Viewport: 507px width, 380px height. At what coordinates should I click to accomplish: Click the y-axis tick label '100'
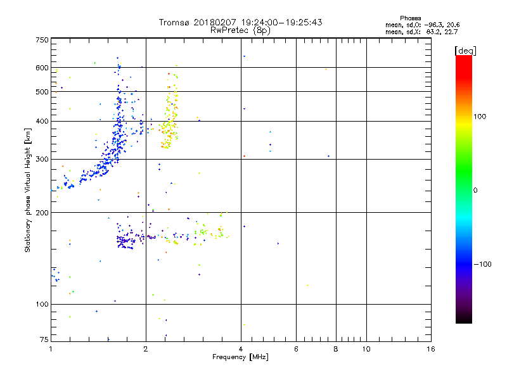coord(42,304)
